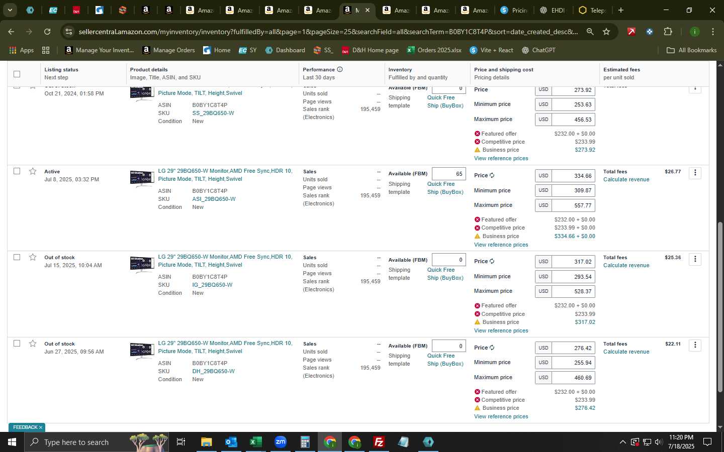The height and width of the screenshot is (452, 724).
Task: Open the D&H Home page bookmark
Action: (x=370, y=50)
